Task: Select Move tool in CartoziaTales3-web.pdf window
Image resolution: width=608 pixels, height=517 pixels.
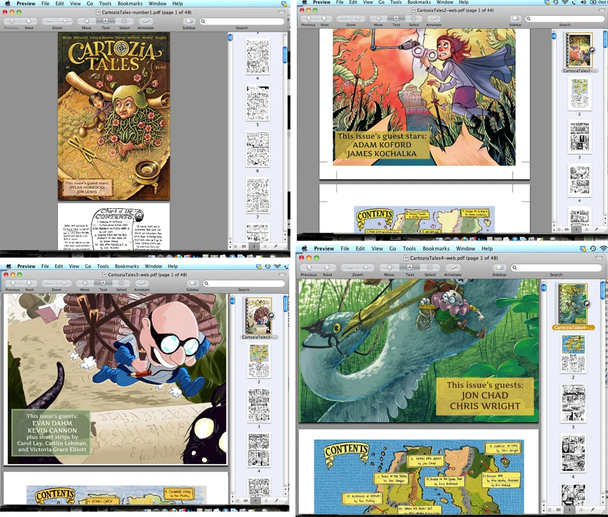Action: 85,283
